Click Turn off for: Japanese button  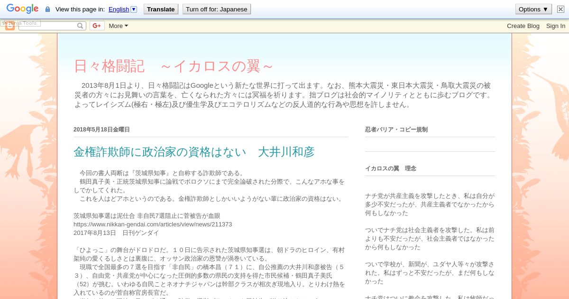pyautogui.click(x=217, y=9)
